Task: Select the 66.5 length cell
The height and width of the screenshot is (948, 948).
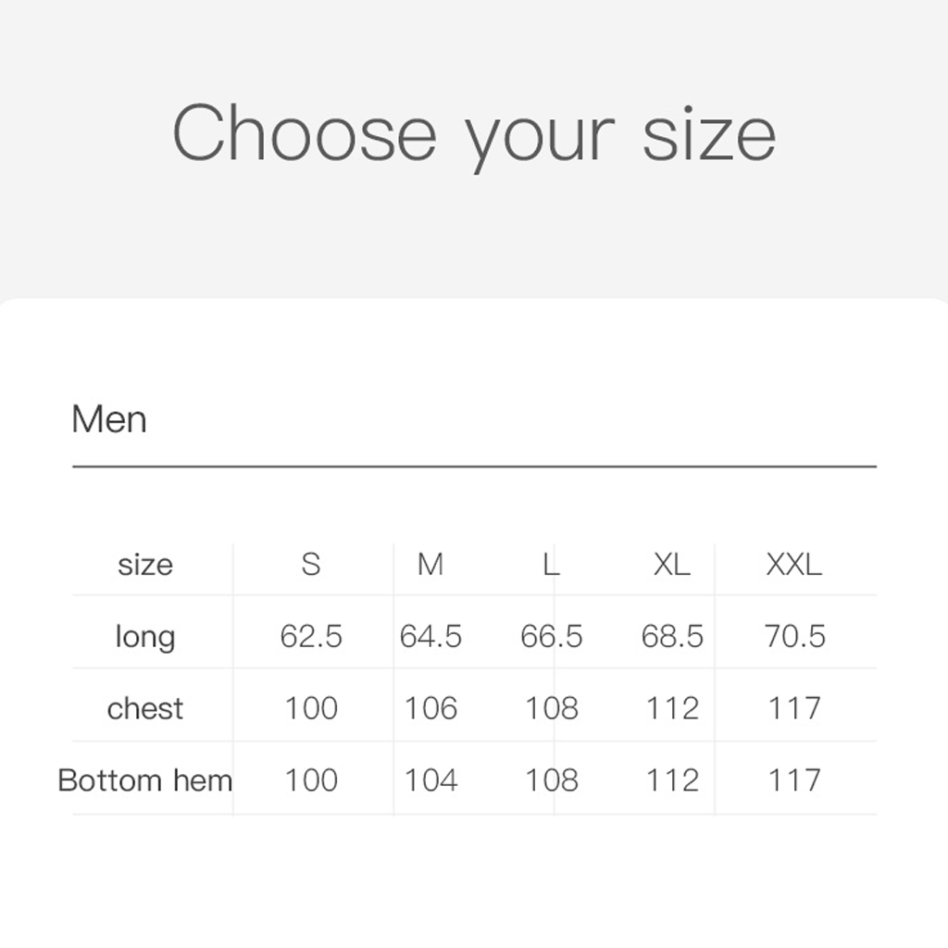Action: pos(552,637)
